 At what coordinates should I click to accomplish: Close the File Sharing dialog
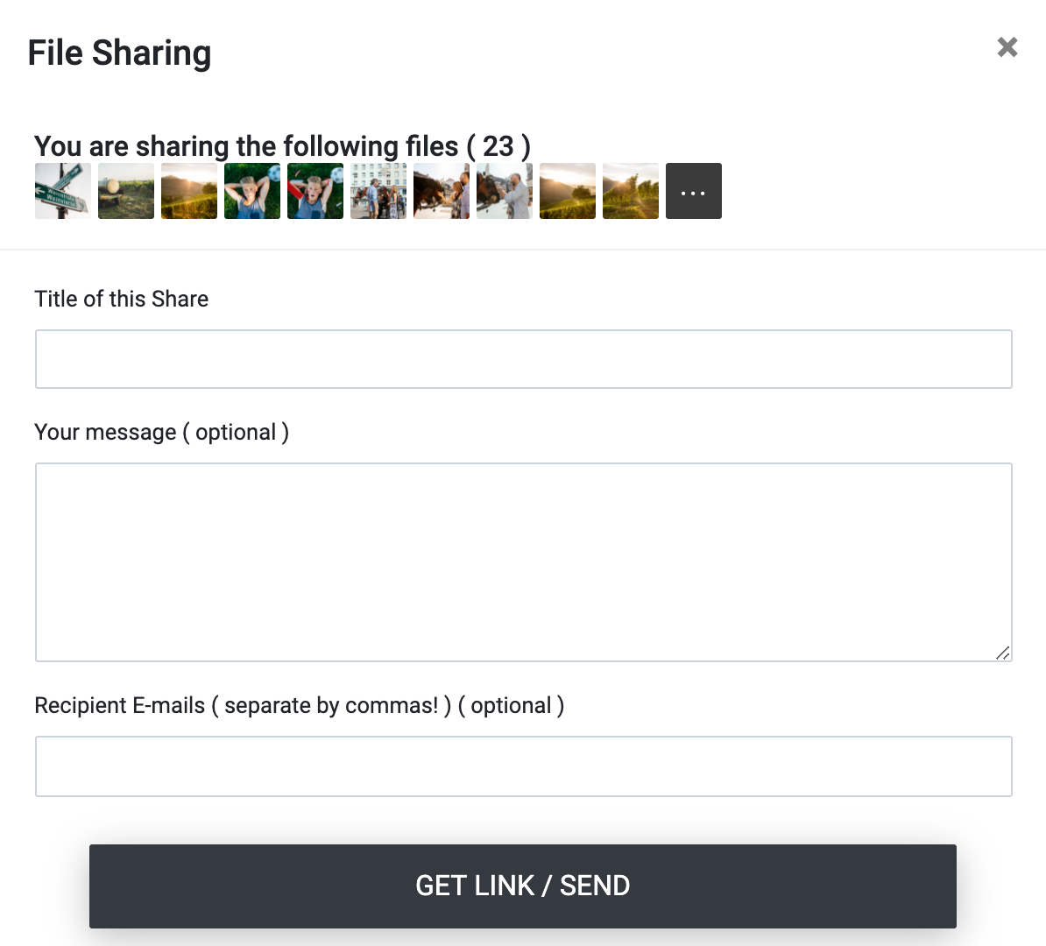coord(1007,47)
